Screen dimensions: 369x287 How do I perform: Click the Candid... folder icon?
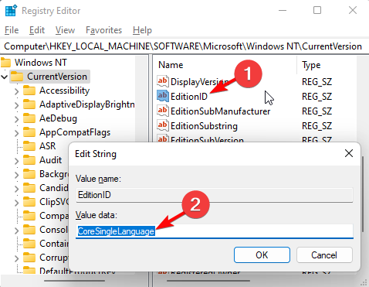click(x=29, y=188)
